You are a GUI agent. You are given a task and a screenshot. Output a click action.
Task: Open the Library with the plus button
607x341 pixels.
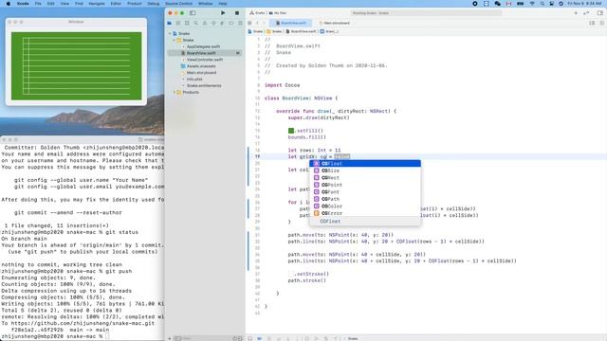pyautogui.click(x=576, y=13)
